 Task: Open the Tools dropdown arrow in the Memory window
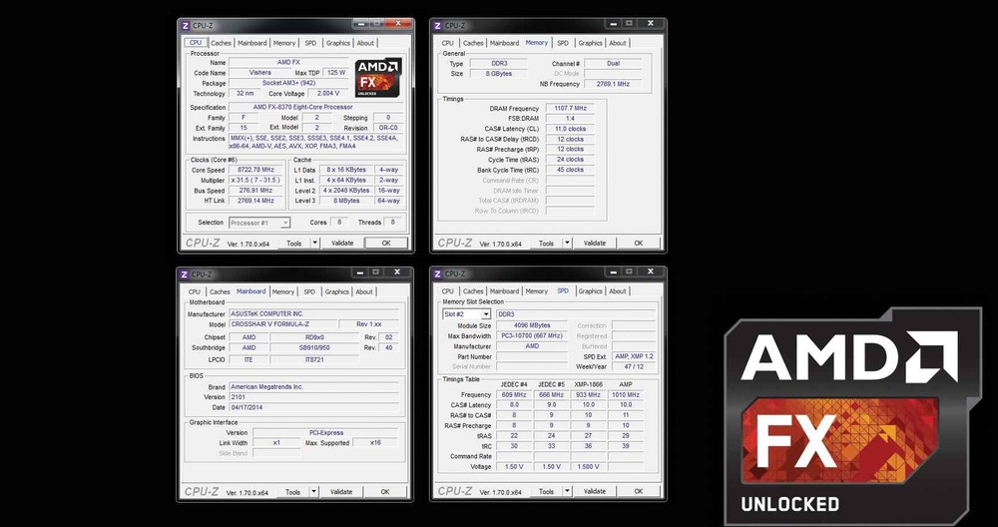click(567, 244)
